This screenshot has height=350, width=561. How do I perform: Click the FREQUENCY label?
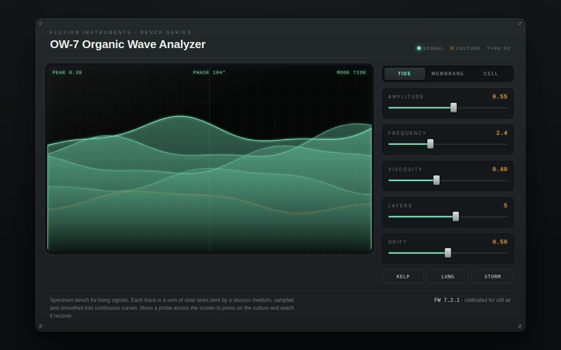[x=407, y=133]
